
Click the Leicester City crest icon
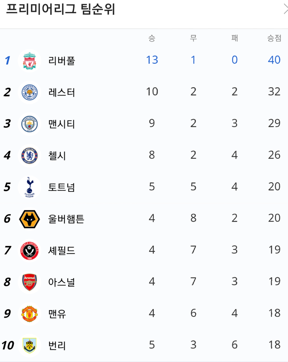click(29, 92)
